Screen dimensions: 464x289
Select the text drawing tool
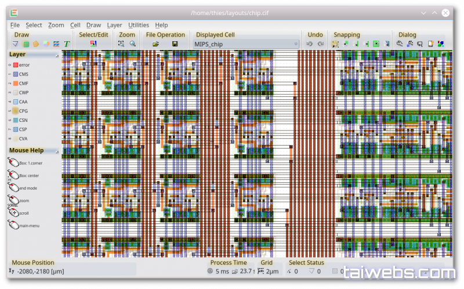(x=67, y=44)
